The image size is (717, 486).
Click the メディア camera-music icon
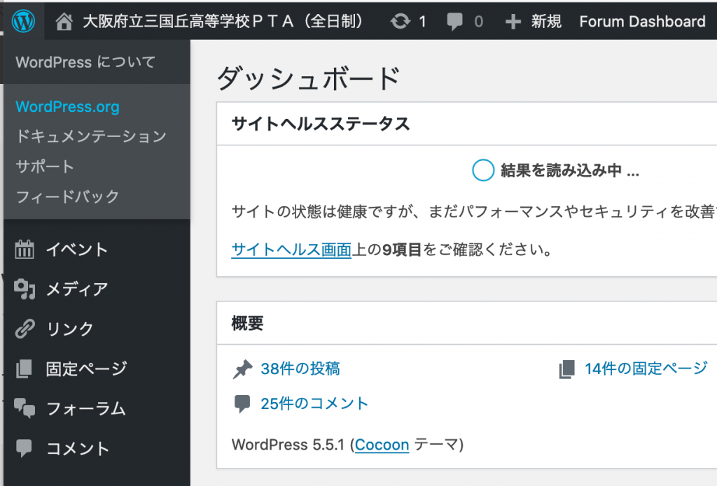coord(25,289)
